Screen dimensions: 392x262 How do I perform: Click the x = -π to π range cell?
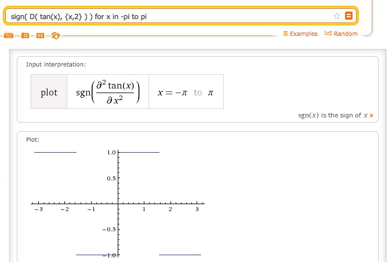(x=186, y=93)
